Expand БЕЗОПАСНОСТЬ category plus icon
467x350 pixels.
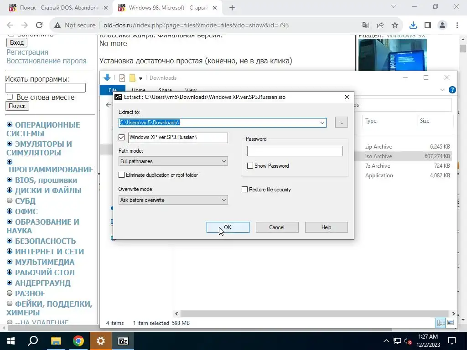[x=10, y=241]
